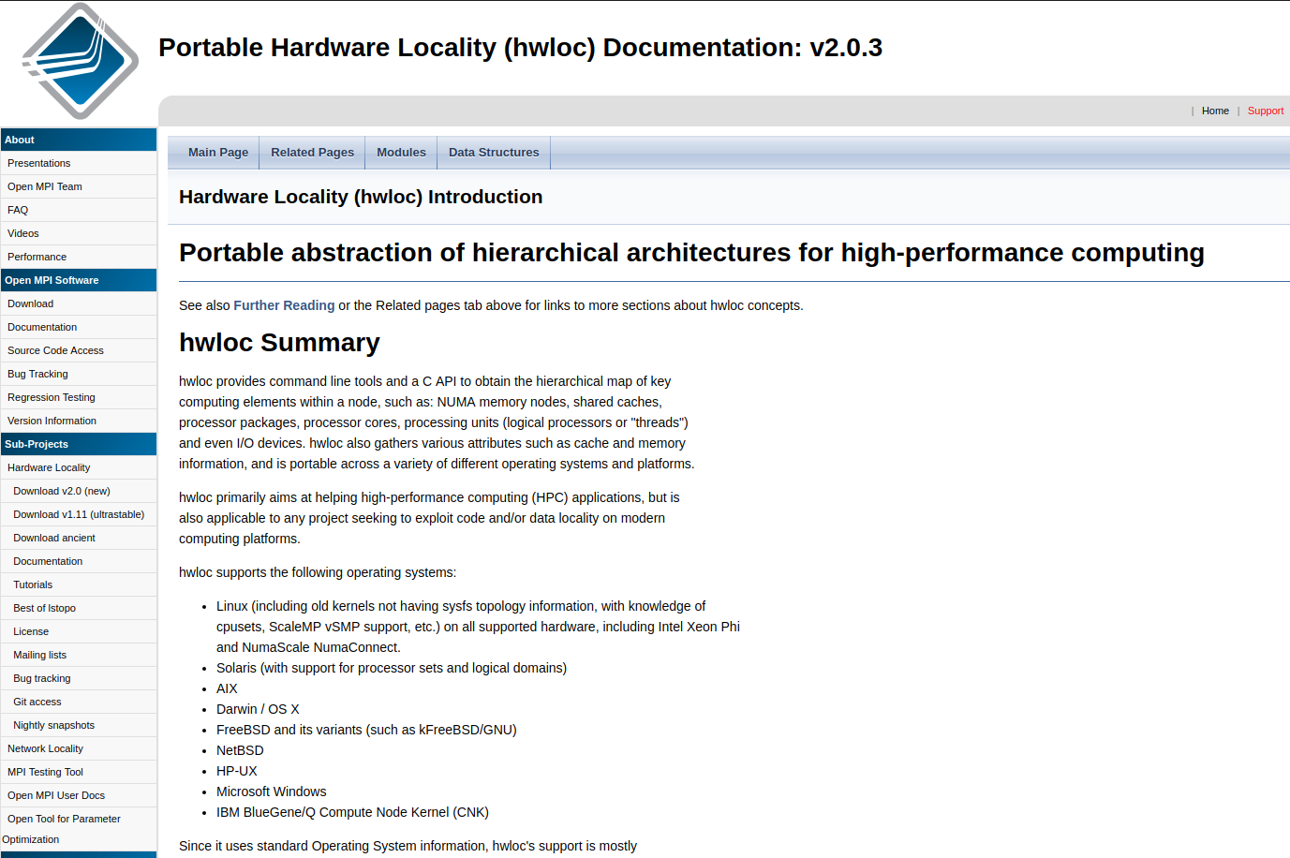Open Presentations in the sidebar
The height and width of the screenshot is (858, 1290).
coord(79,163)
